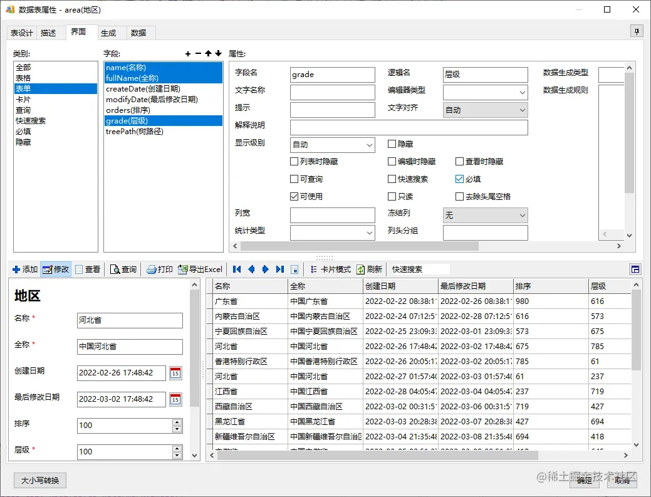The width and height of the screenshot is (651, 497).
Task: Toggle the 列表时隐藏 checkbox
Action: pyautogui.click(x=294, y=162)
